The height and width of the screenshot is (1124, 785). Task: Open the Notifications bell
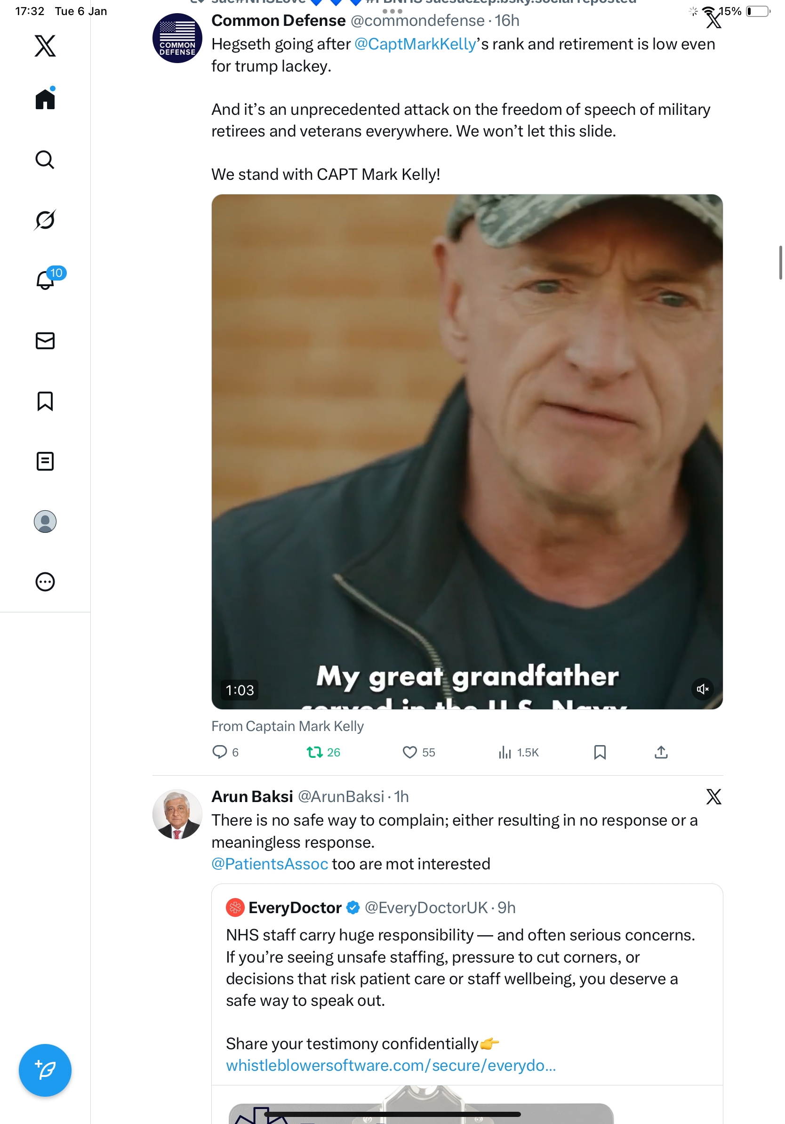click(x=45, y=280)
